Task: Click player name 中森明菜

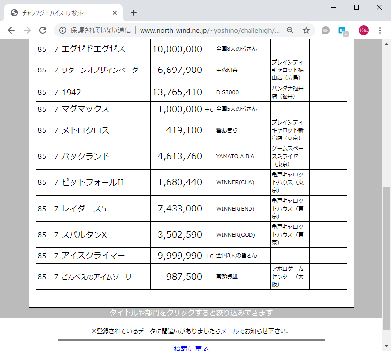Action: tap(227, 70)
